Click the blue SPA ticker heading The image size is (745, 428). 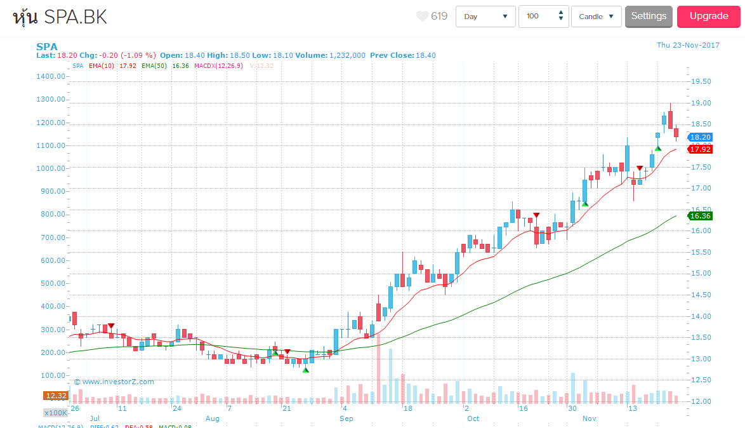point(46,46)
